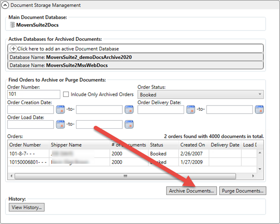Collapse the Document Storage Management section

click(5, 5)
